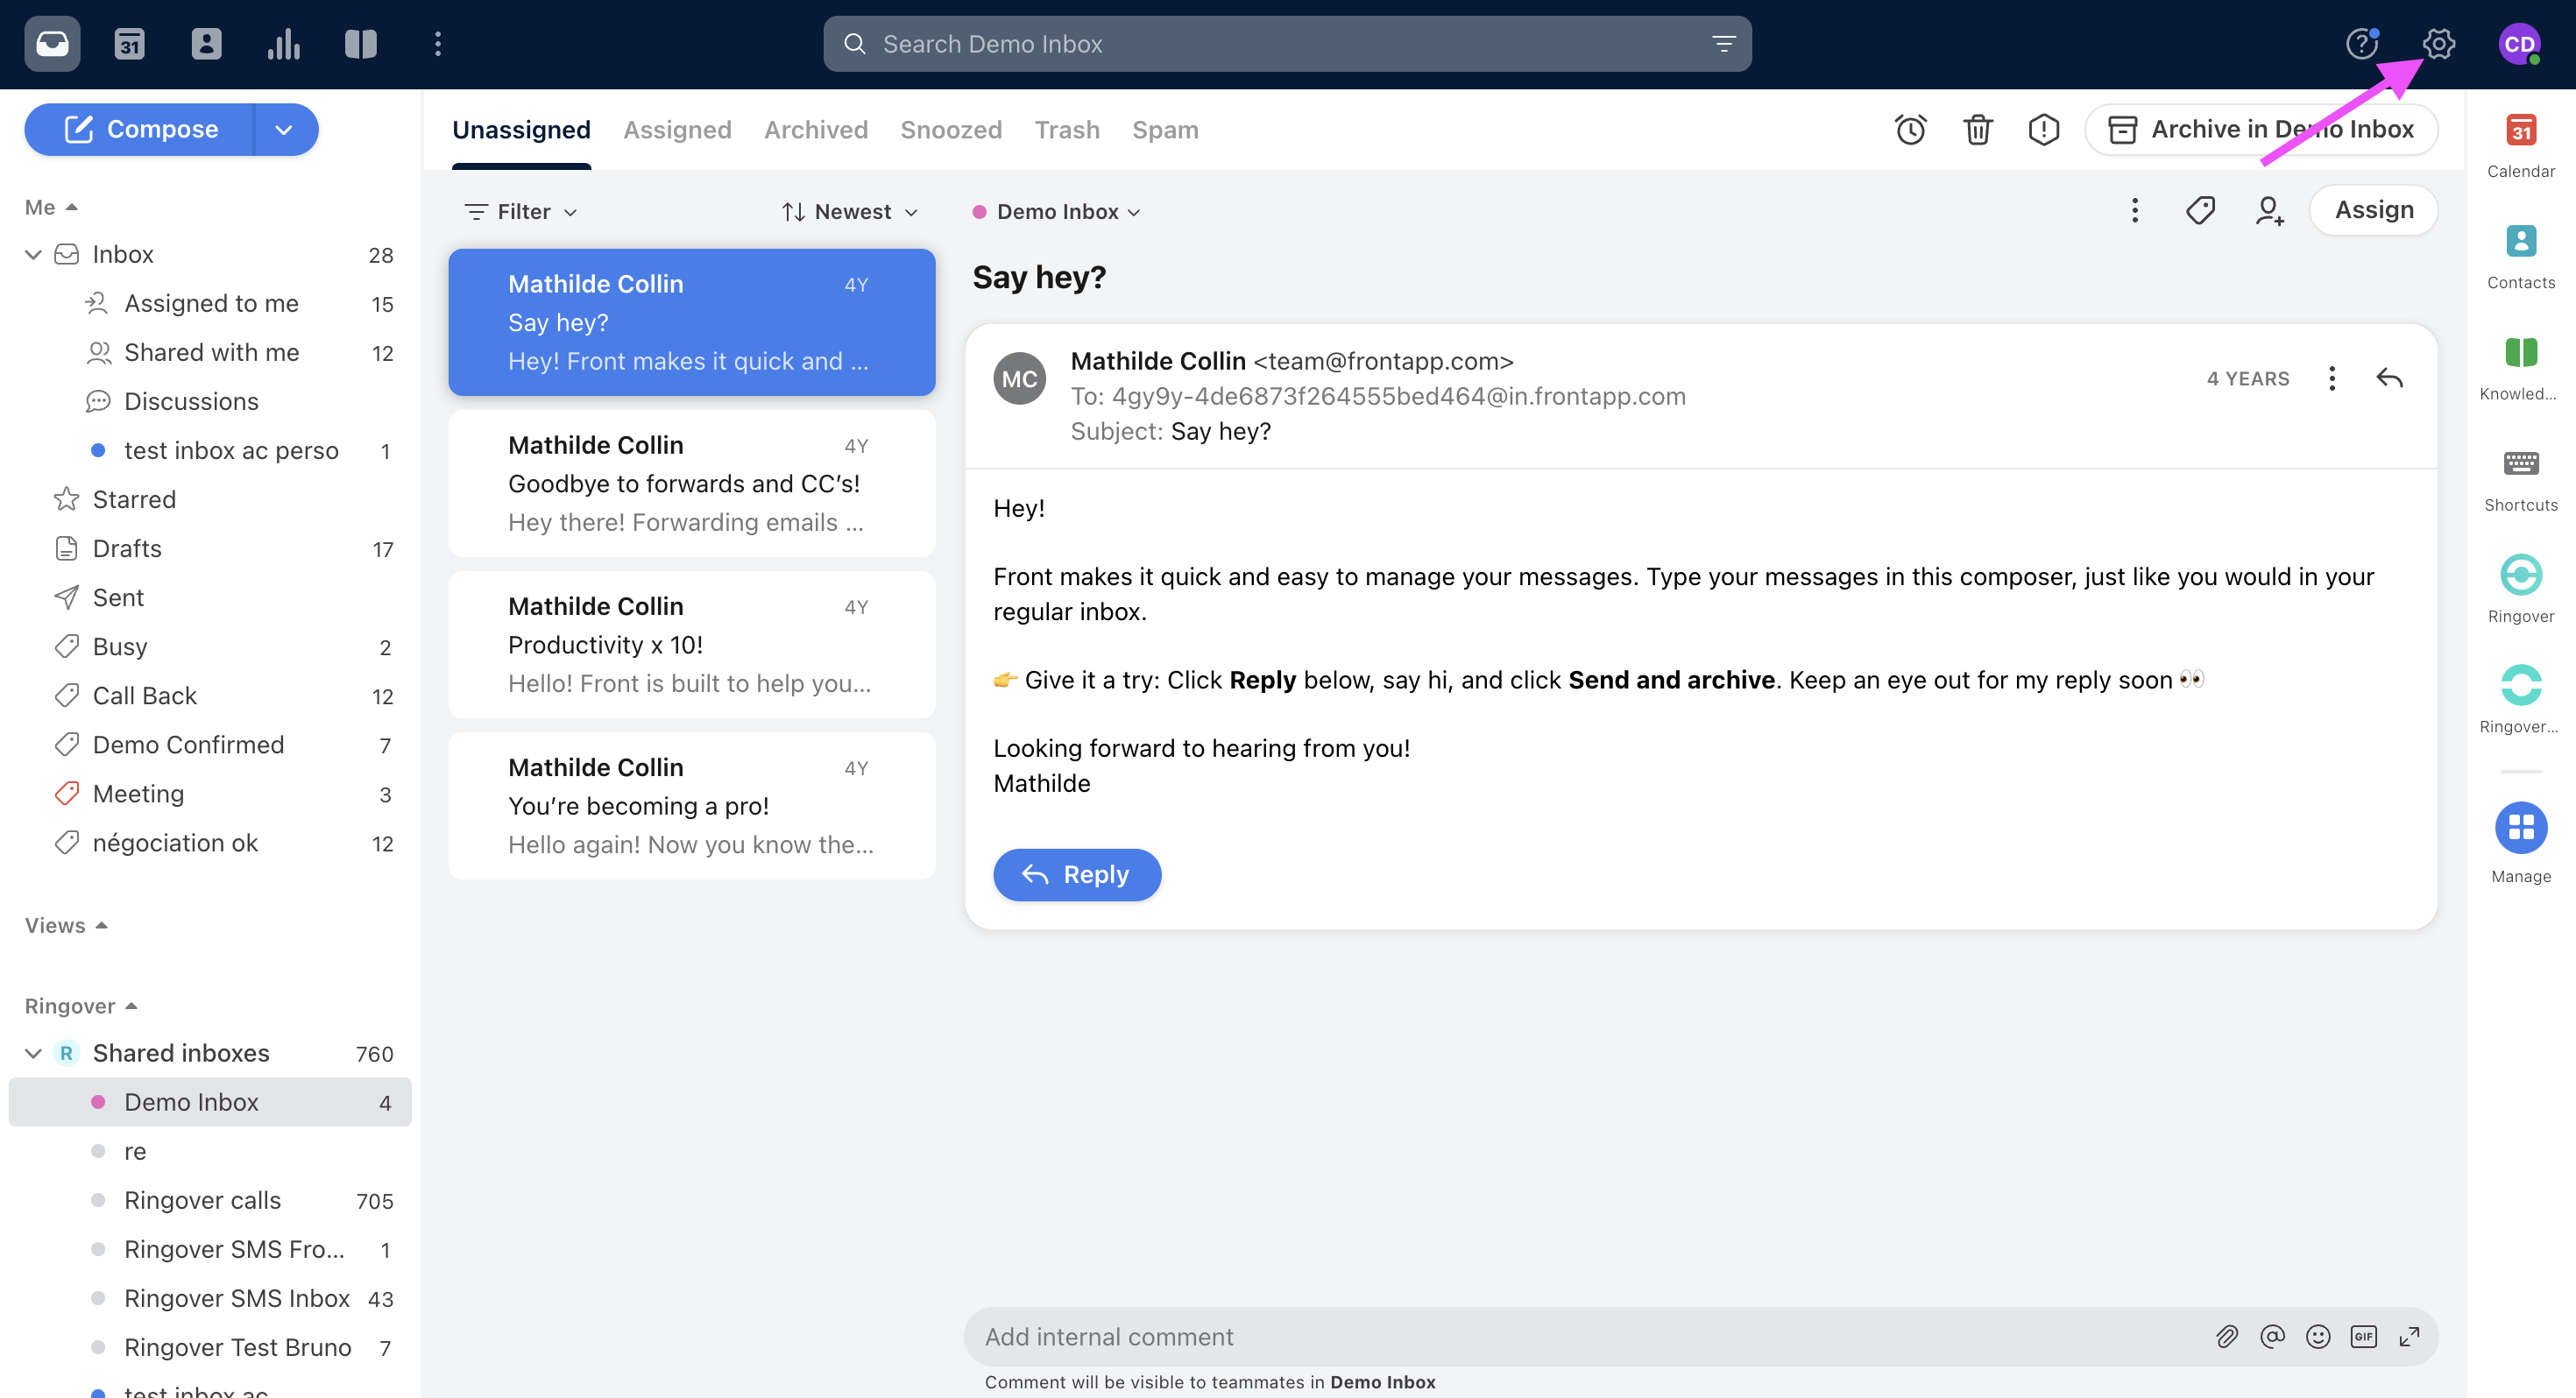The height and width of the screenshot is (1398, 2576).
Task: Open the more options dots in top bar
Action: click(x=438, y=44)
